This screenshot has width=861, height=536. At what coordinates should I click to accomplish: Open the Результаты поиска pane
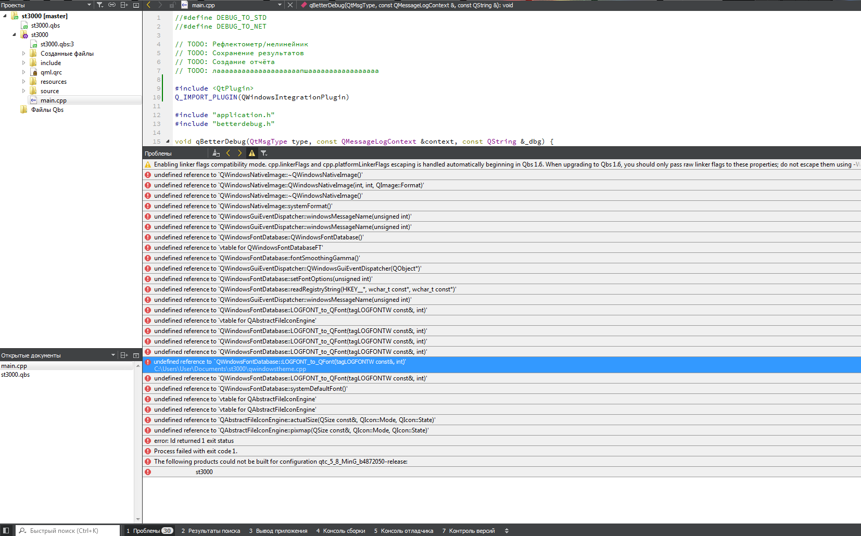[211, 531]
